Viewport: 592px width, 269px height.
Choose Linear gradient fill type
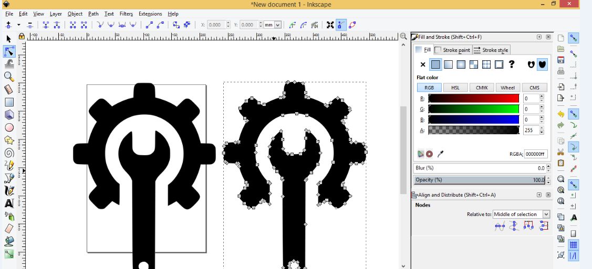(448, 64)
